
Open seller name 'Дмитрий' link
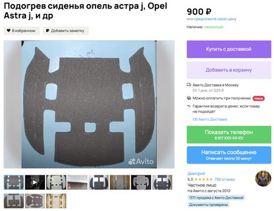pyautogui.click(x=196, y=173)
